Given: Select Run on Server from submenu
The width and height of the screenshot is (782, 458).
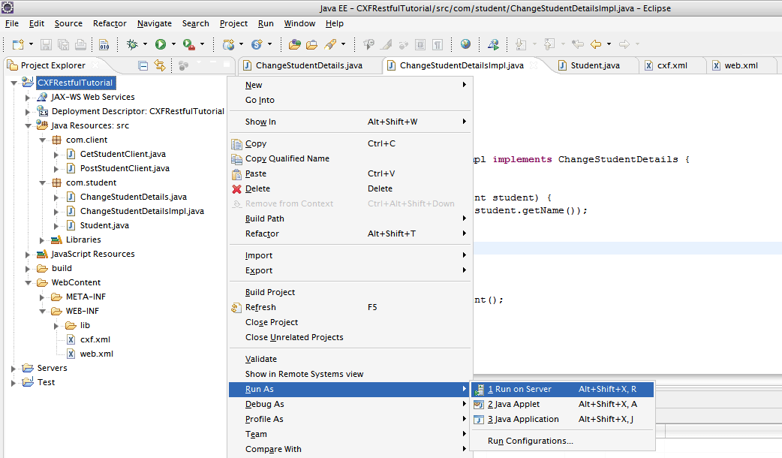Looking at the screenshot, I should pyautogui.click(x=519, y=389).
